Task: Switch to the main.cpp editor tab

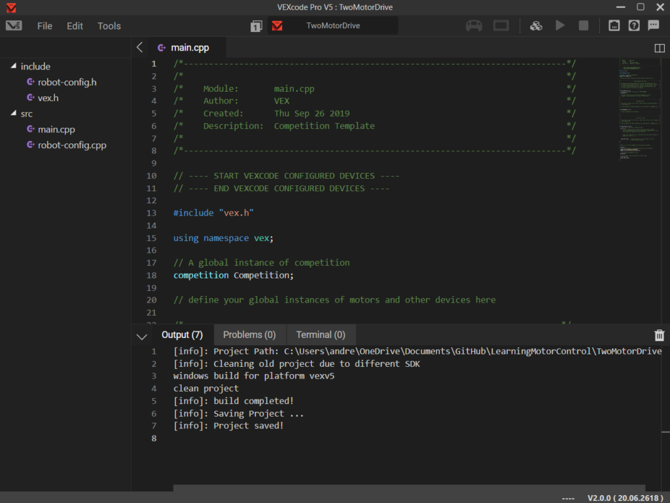Action: pos(187,47)
